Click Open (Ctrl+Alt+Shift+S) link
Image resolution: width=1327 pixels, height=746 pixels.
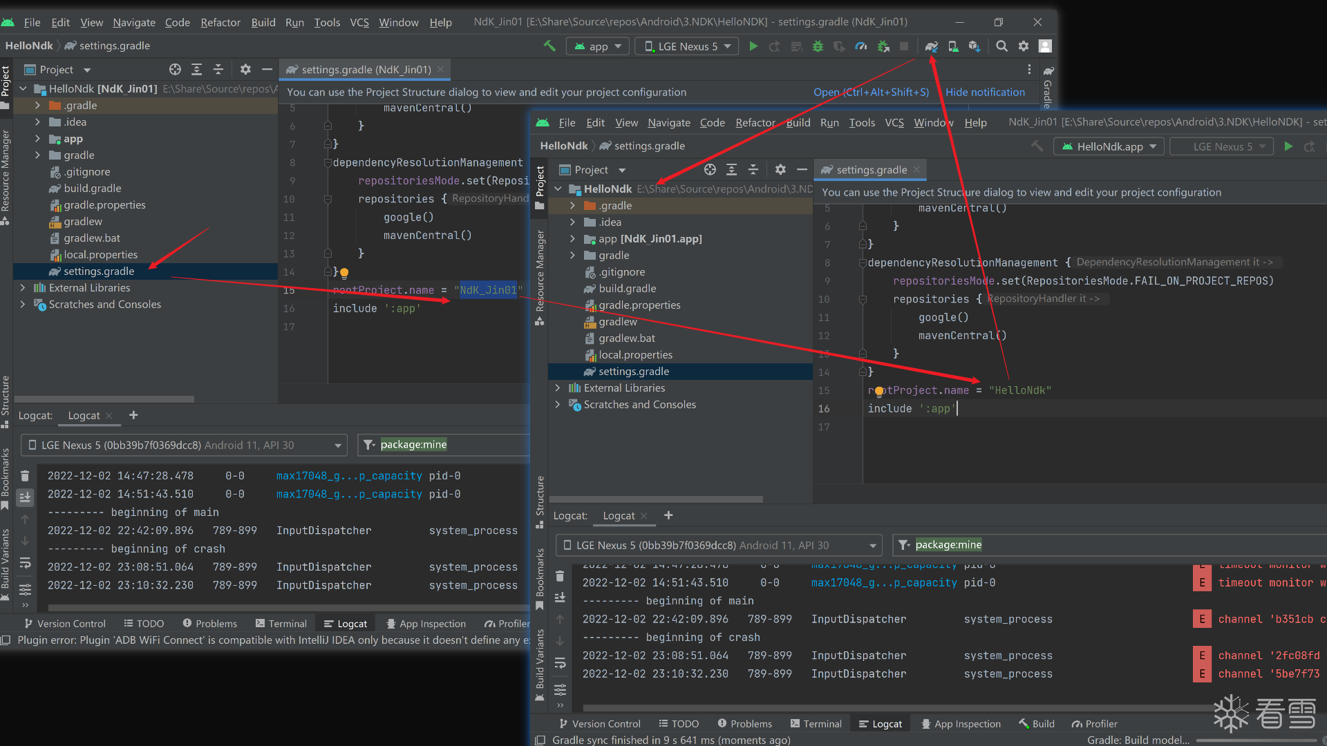pos(871,92)
